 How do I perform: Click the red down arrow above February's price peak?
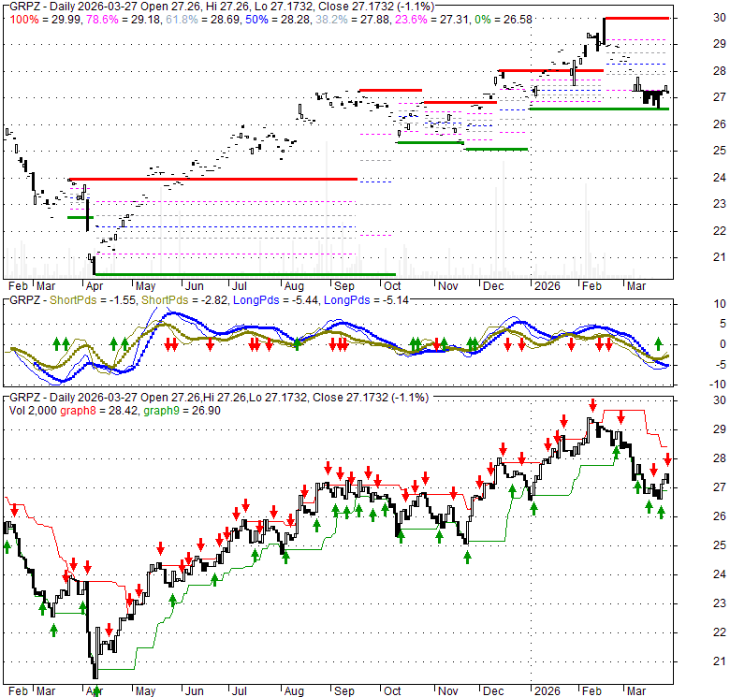[592, 404]
